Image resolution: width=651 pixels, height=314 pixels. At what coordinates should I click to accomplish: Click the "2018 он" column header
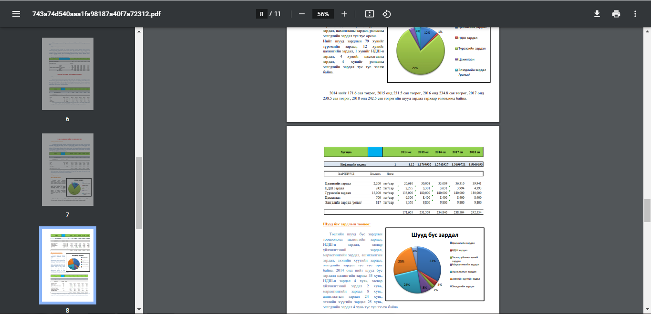point(475,152)
